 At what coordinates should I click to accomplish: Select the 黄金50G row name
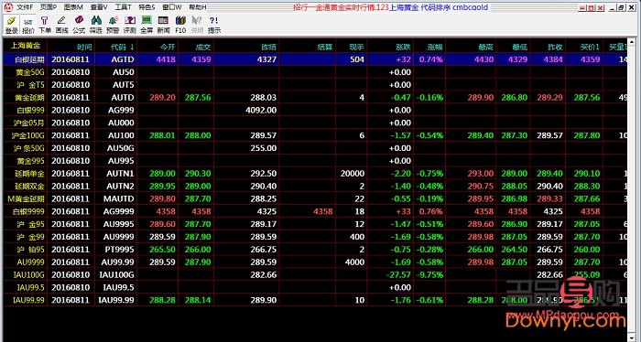(29, 72)
